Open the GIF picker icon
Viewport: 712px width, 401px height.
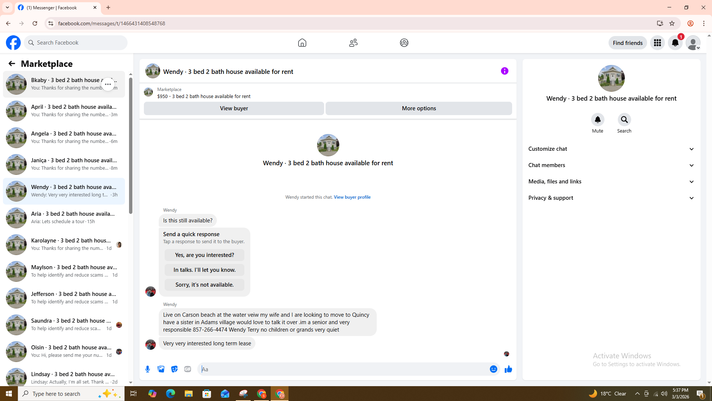(188, 369)
